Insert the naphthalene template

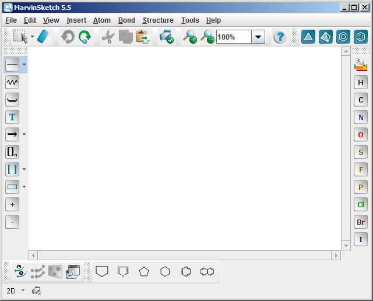pyautogui.click(x=207, y=271)
